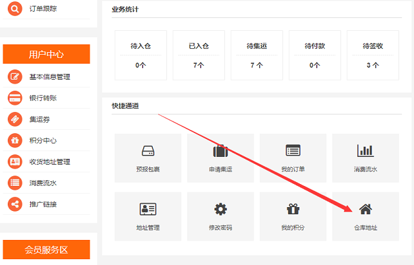Select the 会员服务区 menu header
This screenshot has height=265, width=414.
46,250
